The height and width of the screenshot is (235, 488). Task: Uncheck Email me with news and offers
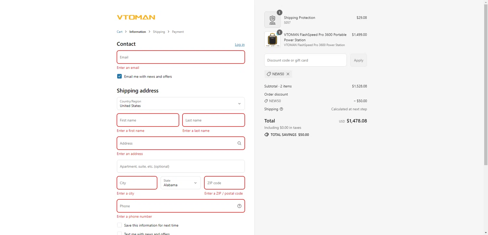pyautogui.click(x=119, y=76)
